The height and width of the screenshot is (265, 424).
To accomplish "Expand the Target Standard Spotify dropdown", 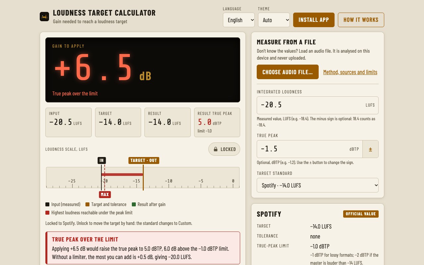I will pyautogui.click(x=318, y=185).
